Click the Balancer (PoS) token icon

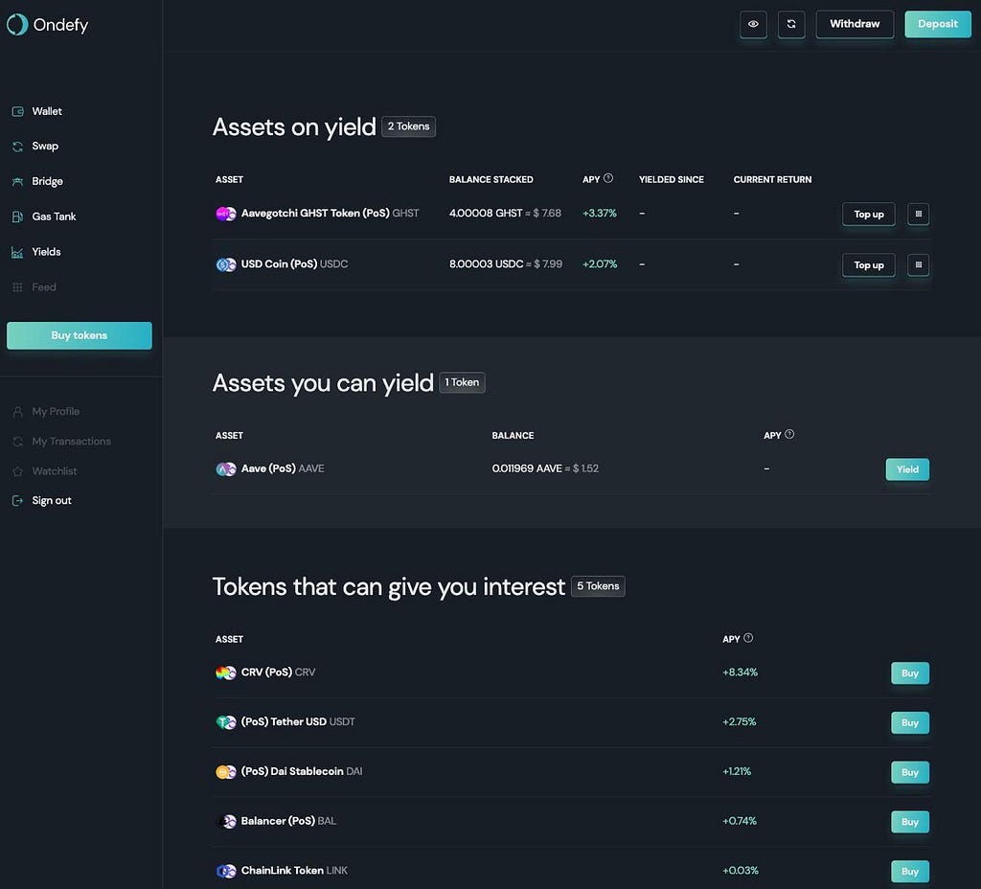(225, 821)
